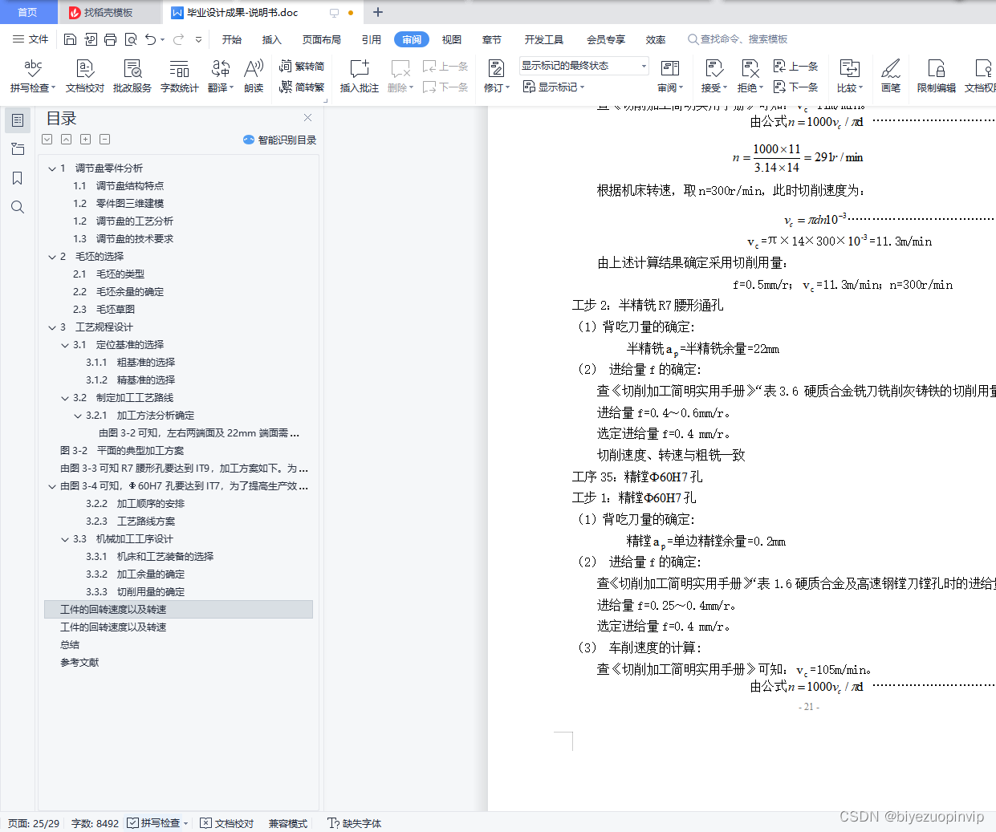Go to next revision (下一条)
This screenshot has height=832, width=996.
(x=795, y=87)
